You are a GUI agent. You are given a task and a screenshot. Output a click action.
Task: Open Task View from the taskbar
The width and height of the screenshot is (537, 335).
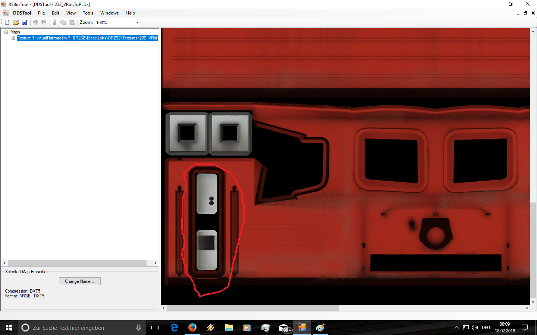tap(155, 328)
